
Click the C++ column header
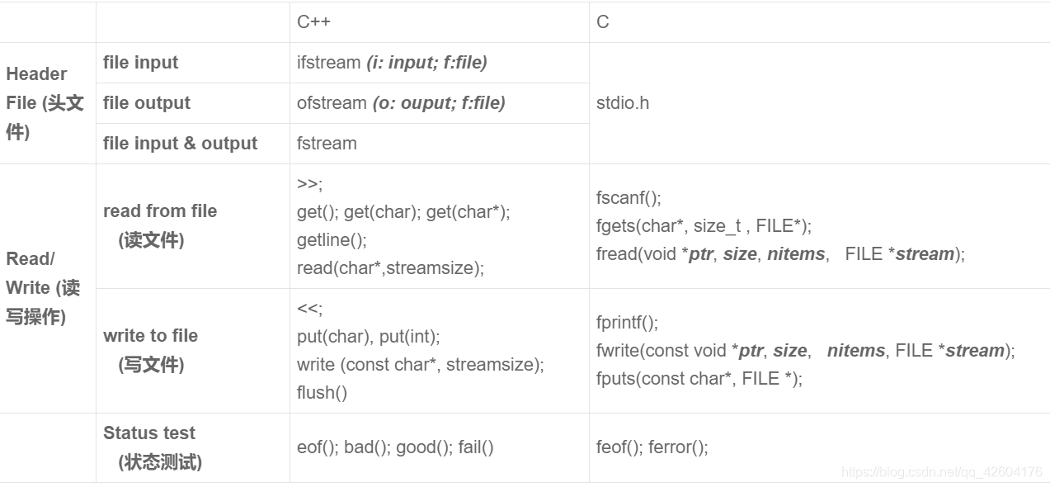[x=313, y=22]
